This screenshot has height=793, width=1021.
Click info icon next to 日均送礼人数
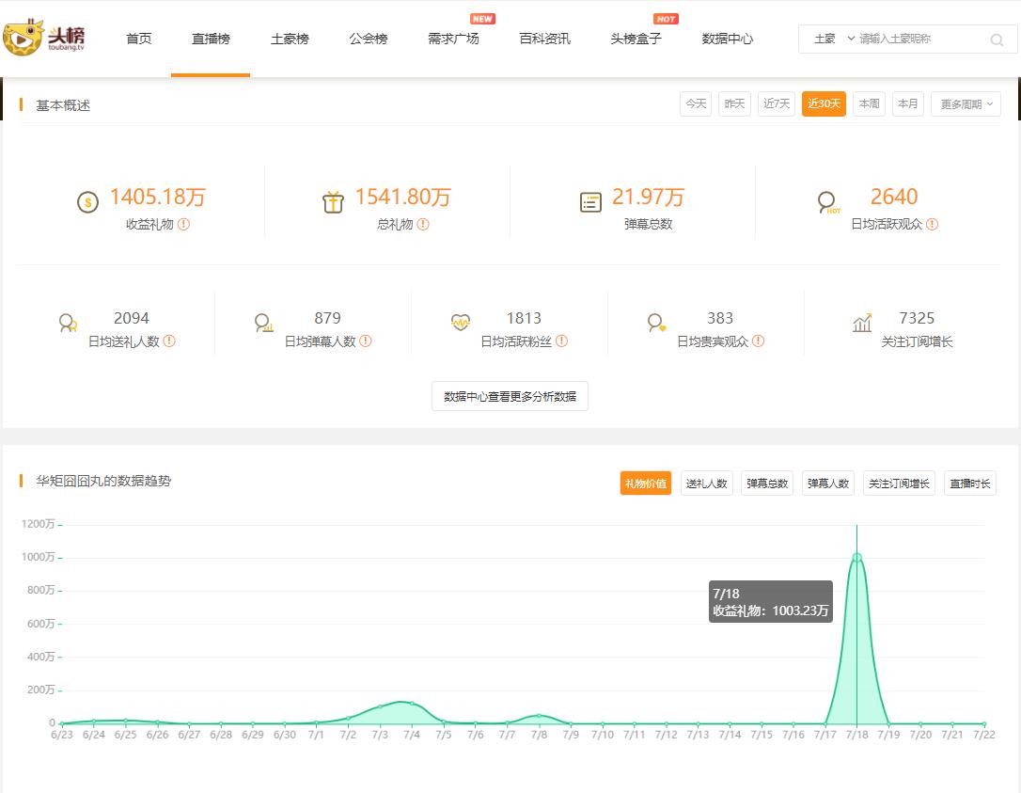tap(169, 341)
